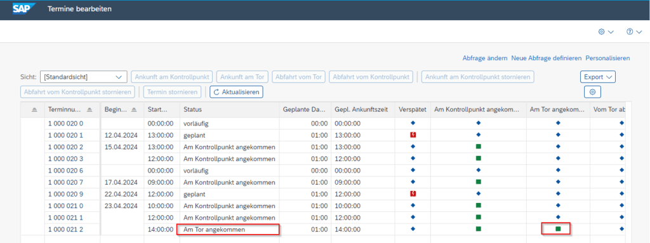Open appointment 1 000 021 2
Image resolution: width=650 pixels, height=243 pixels.
click(65, 229)
